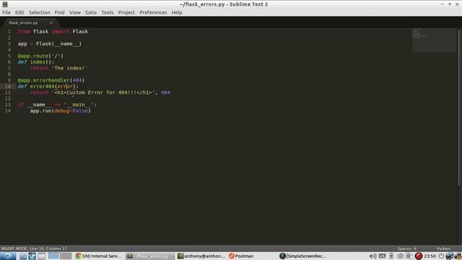Viewport: 462px width, 260px height.
Task: Close the flask_errors.py tab
Action: point(51,22)
